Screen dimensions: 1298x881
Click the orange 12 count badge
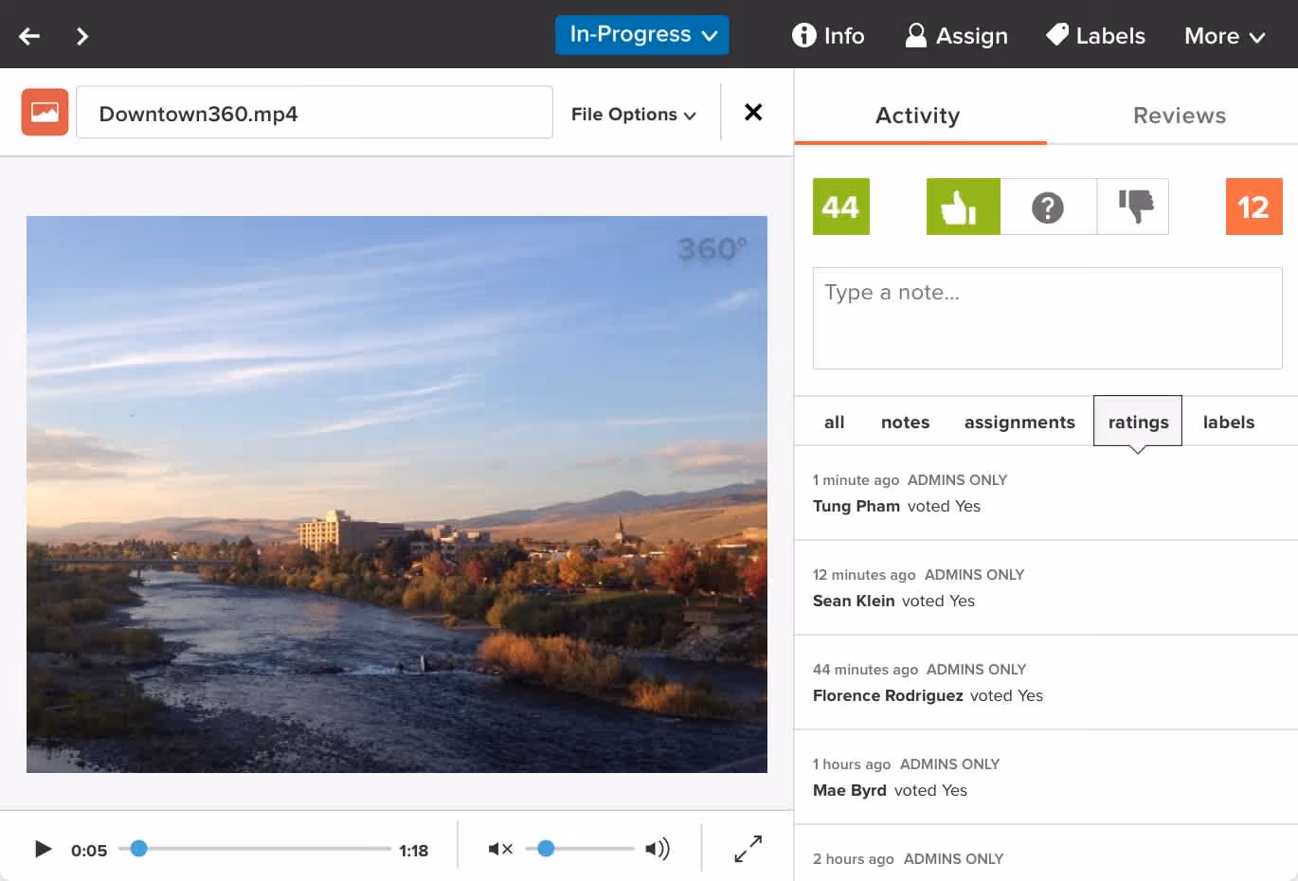click(x=1253, y=207)
